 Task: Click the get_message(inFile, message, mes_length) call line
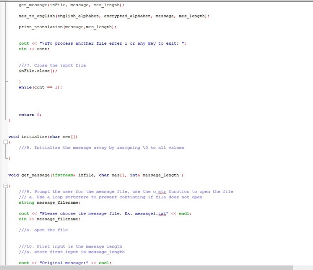(71, 5)
